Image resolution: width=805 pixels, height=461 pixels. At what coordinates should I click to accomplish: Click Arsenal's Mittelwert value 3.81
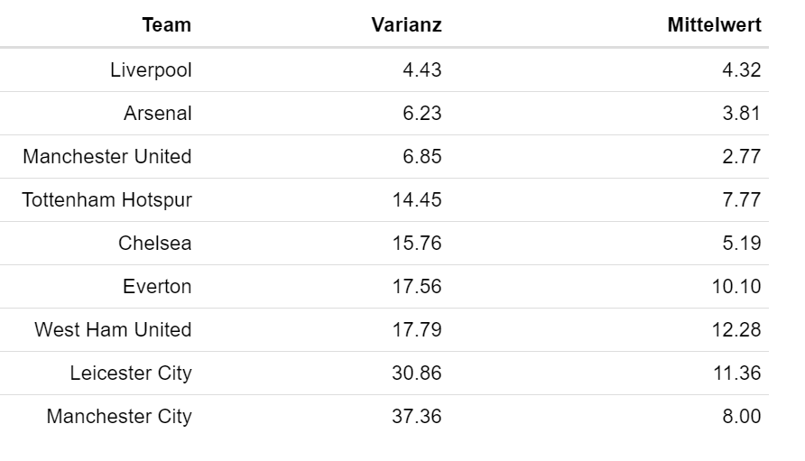tap(741, 113)
